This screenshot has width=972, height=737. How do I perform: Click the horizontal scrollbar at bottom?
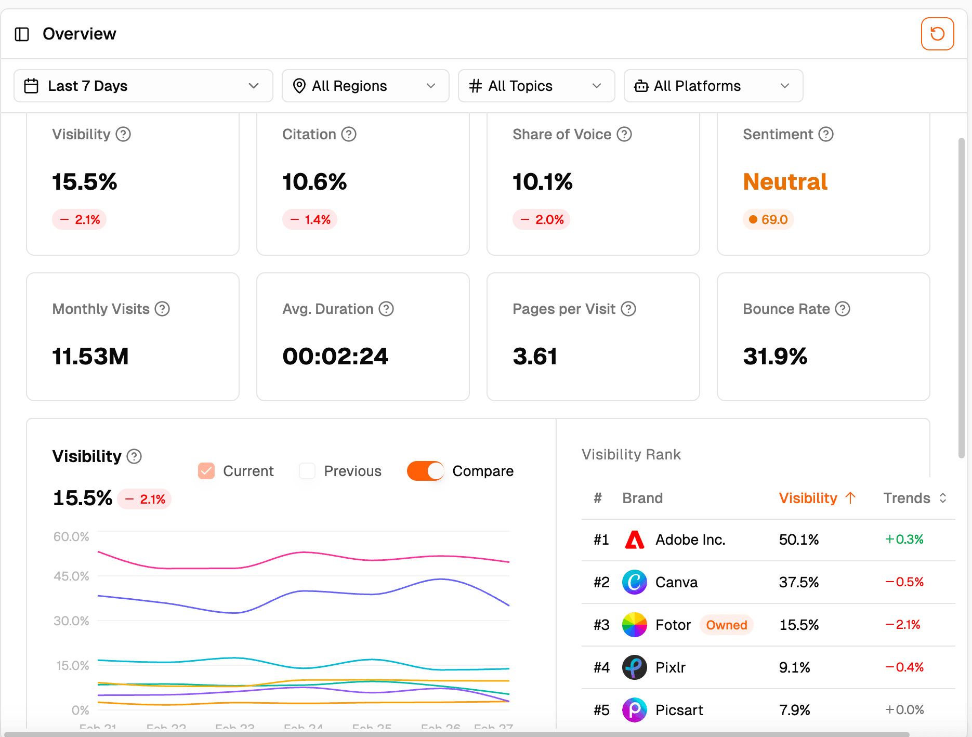coord(457,734)
